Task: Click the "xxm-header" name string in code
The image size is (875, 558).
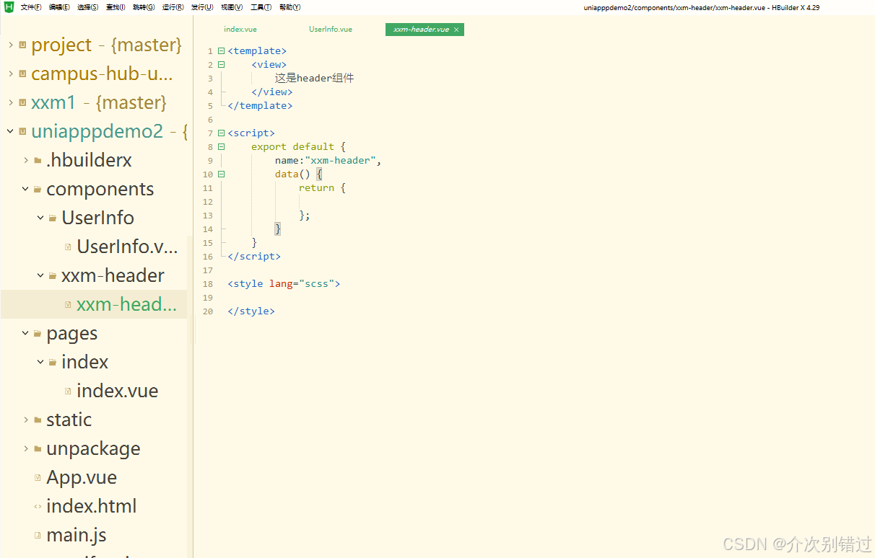Action: click(x=340, y=160)
